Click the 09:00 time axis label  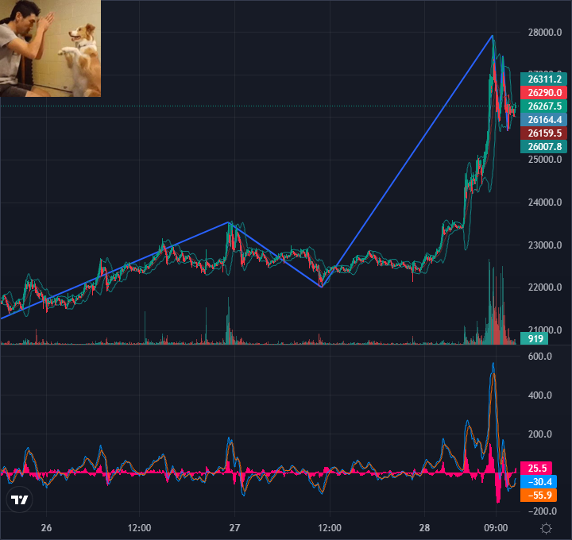(496, 527)
